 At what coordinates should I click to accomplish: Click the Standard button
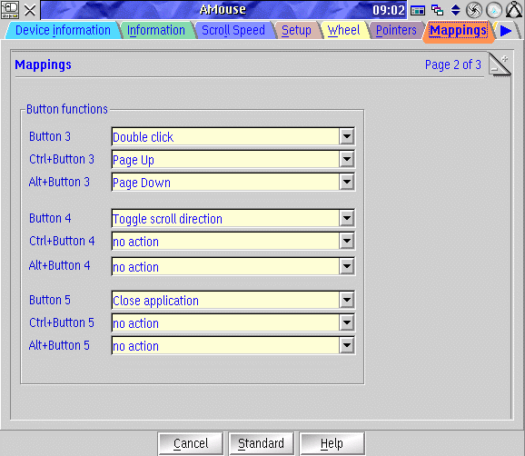[262, 443]
